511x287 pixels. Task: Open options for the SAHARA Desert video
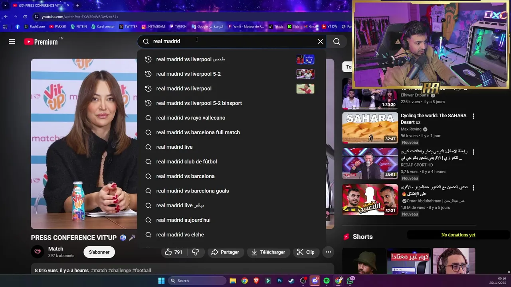click(473, 116)
